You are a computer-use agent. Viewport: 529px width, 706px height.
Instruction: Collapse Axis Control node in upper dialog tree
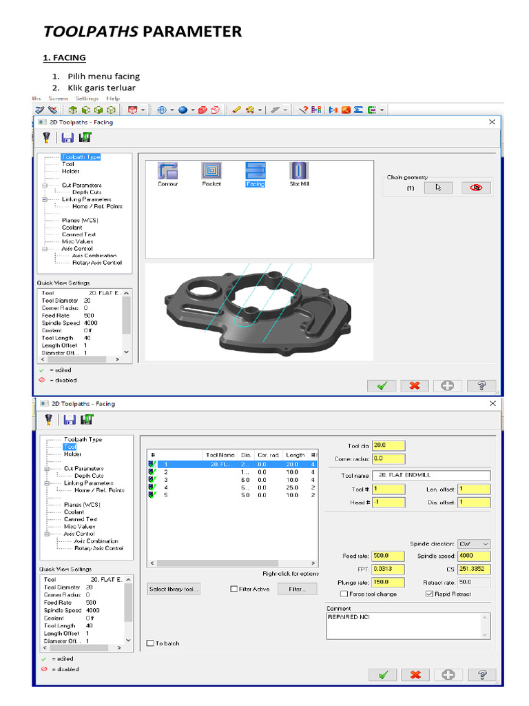click(45, 248)
